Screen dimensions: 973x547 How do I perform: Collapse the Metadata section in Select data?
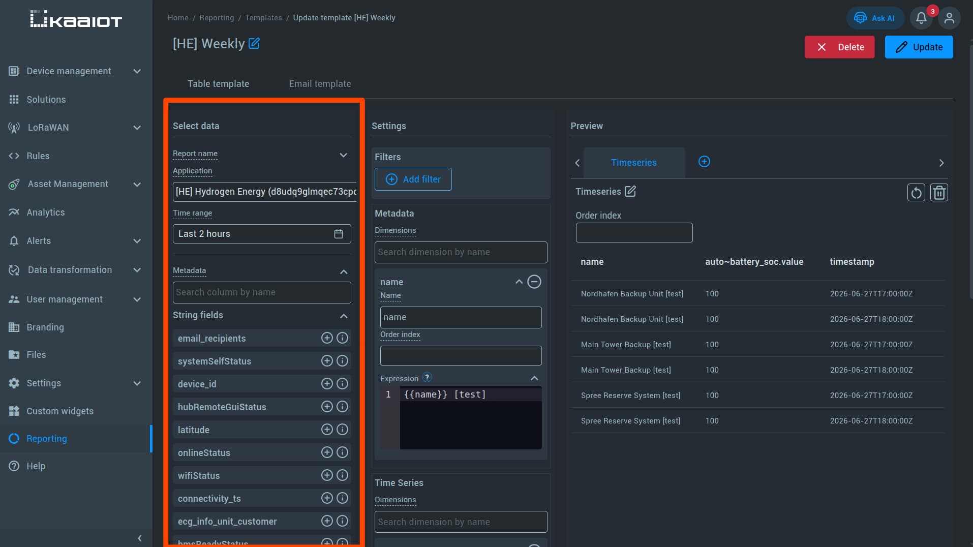[344, 272]
